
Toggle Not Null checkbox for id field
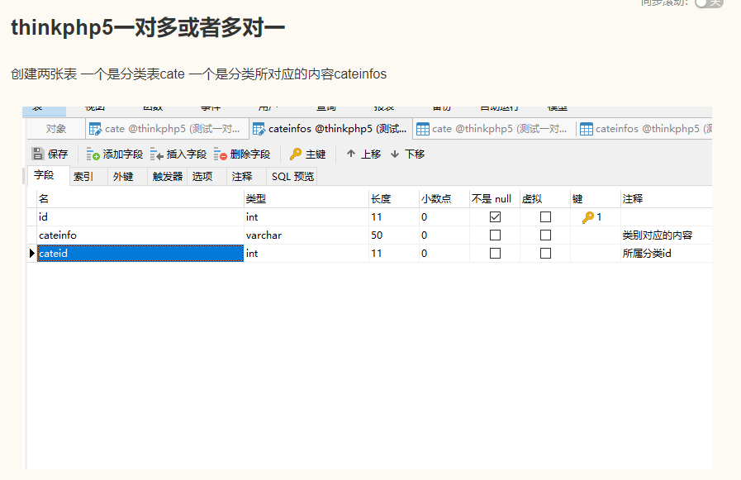pos(495,216)
